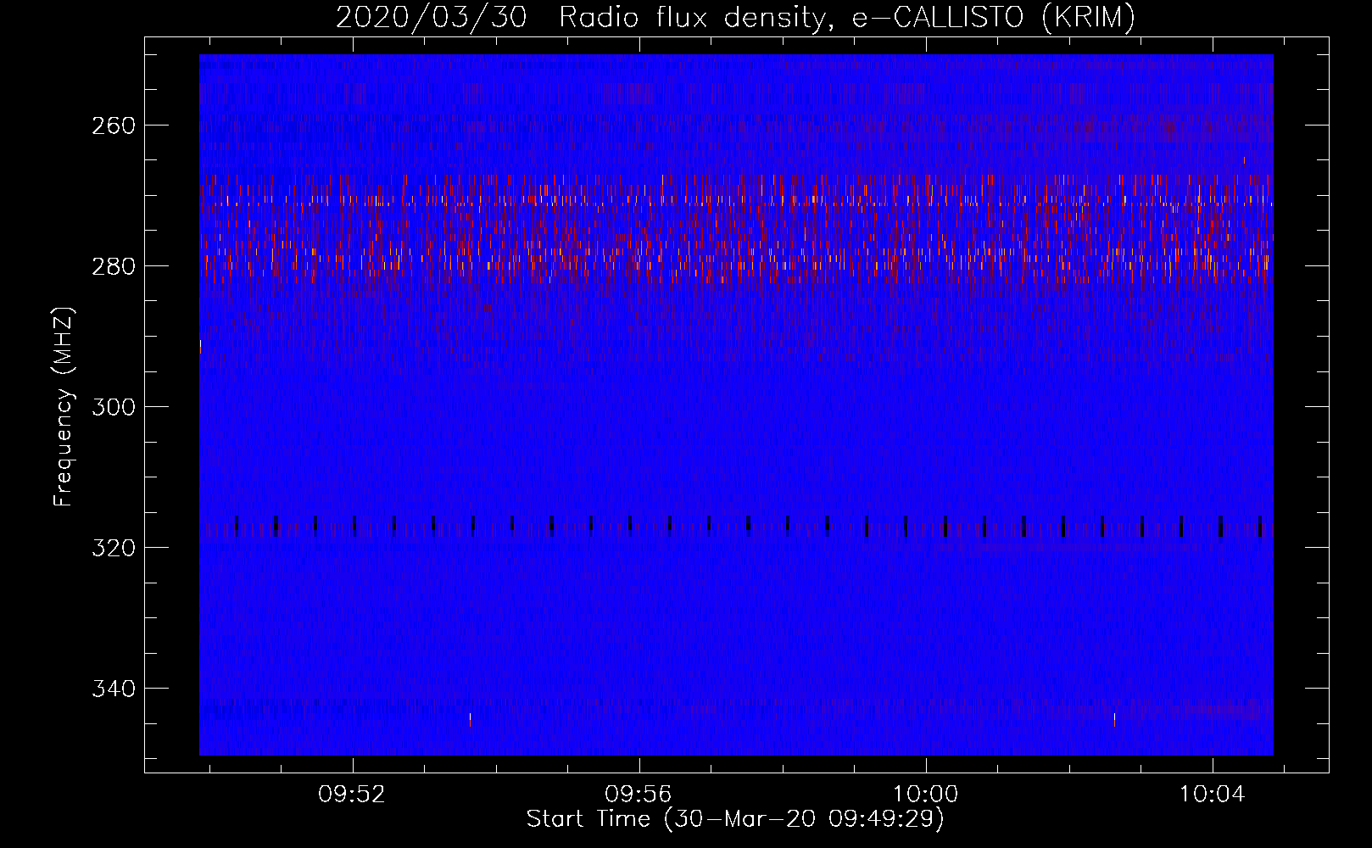Click the 09:56 time tick label
Image resolution: width=1372 pixels, height=848 pixels.
tap(639, 795)
